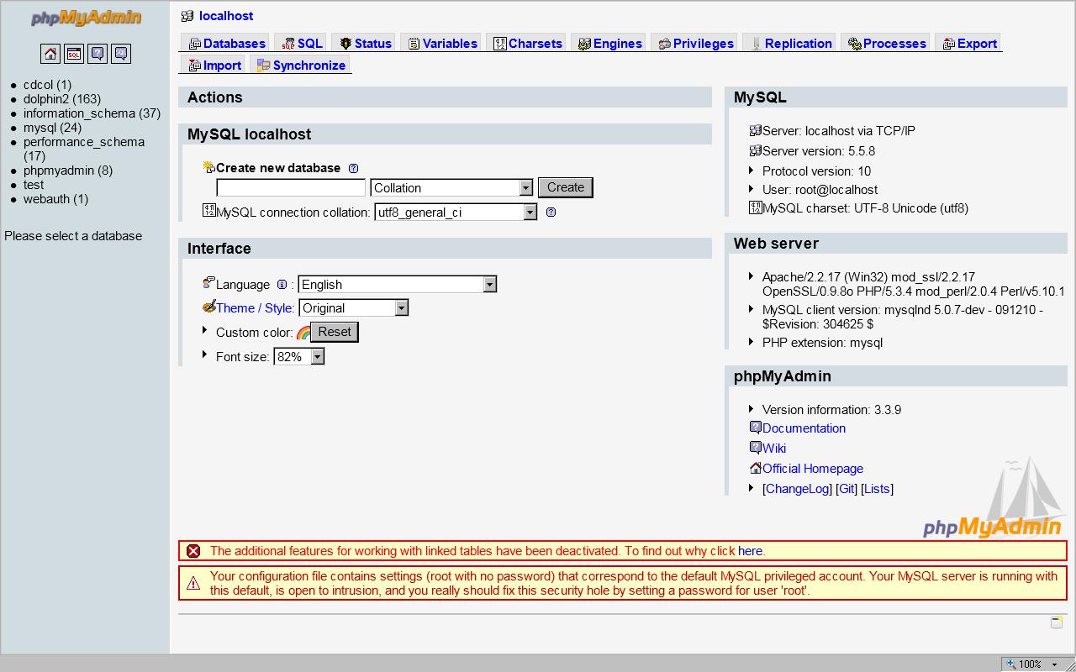Click the phpMyAdmin logo in the sidebar
The height and width of the screenshot is (672, 1076).
(x=86, y=18)
